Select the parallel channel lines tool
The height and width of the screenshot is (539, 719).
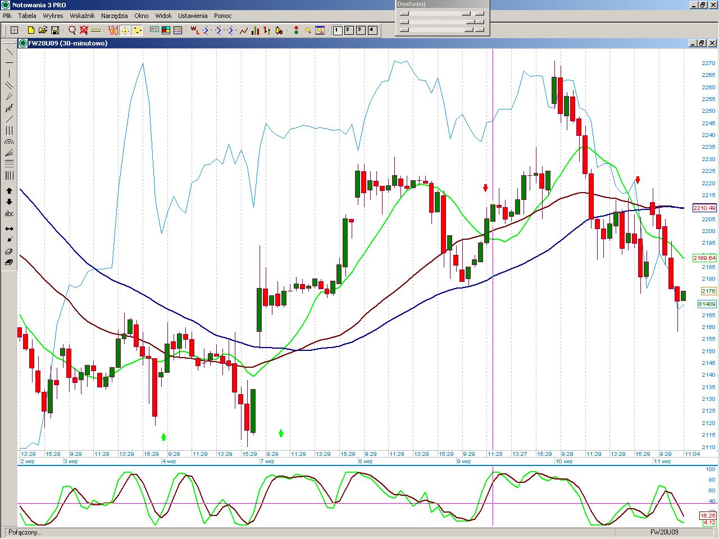tap(9, 85)
